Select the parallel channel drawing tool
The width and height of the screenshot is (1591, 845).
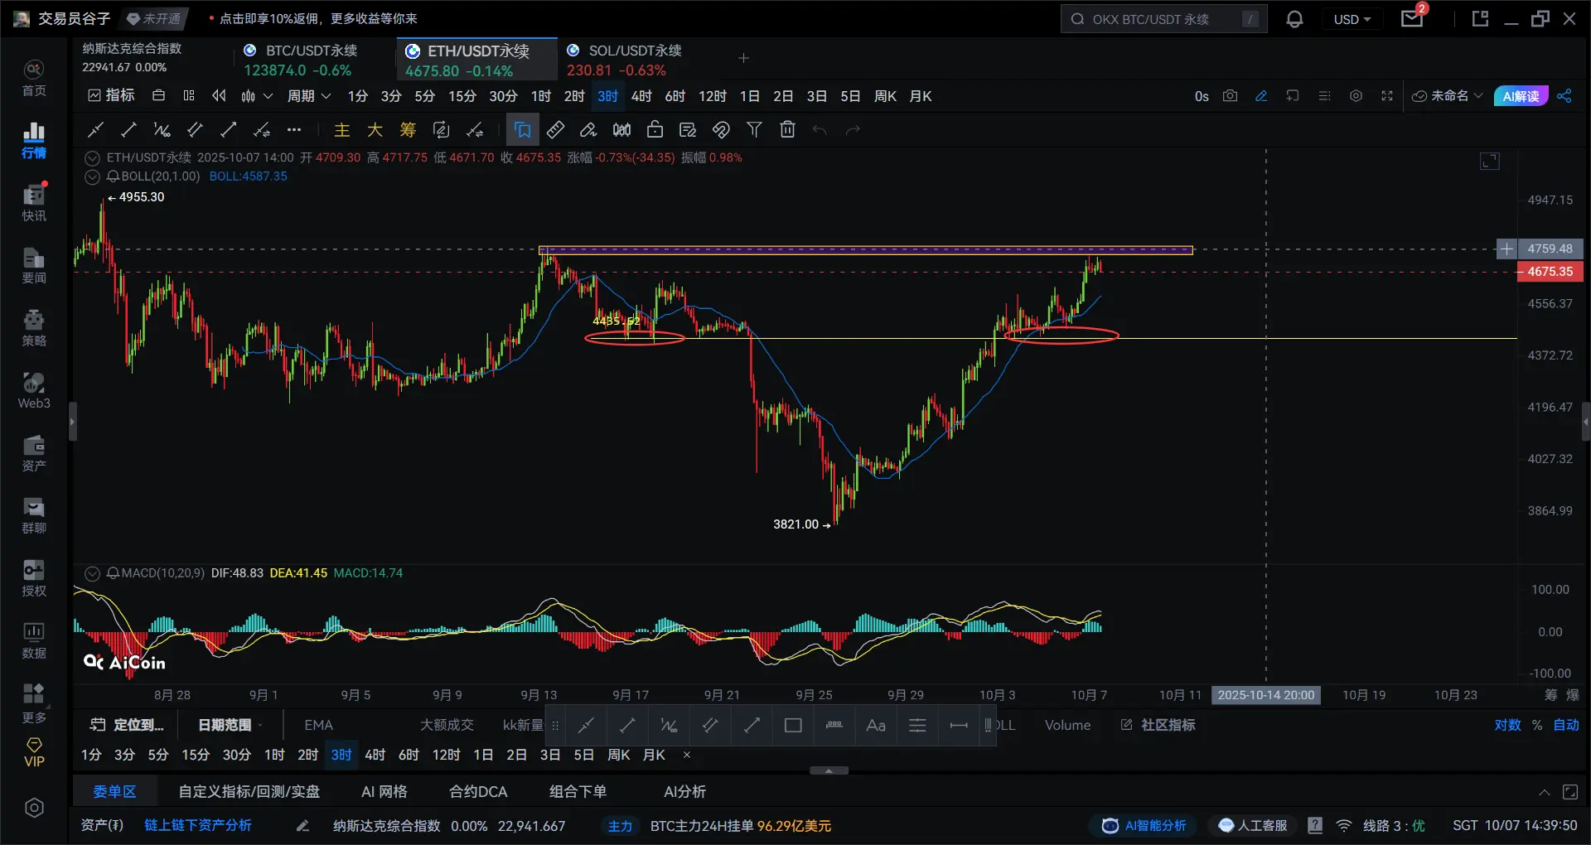tap(195, 129)
